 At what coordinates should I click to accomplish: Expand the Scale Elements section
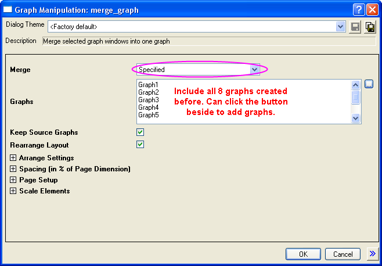(13, 191)
